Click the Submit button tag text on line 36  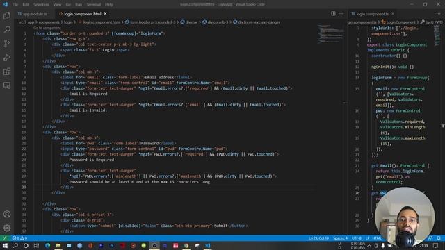[x=221, y=226]
